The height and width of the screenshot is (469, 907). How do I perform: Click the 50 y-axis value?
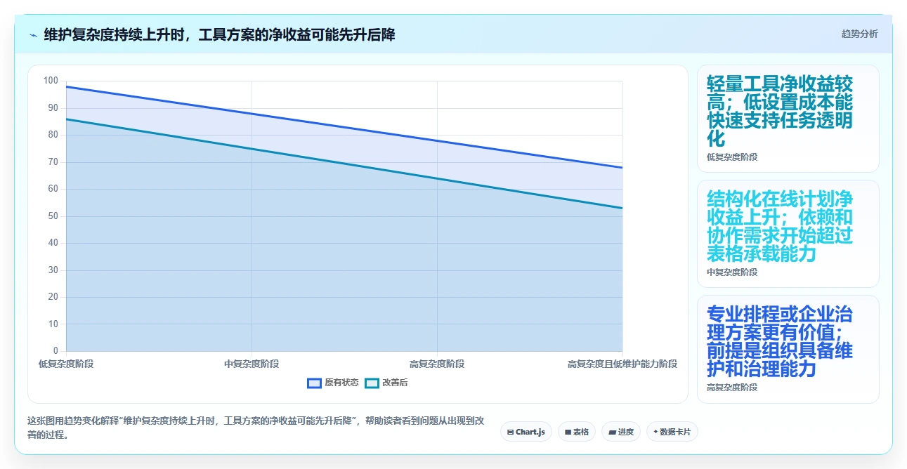(x=53, y=216)
